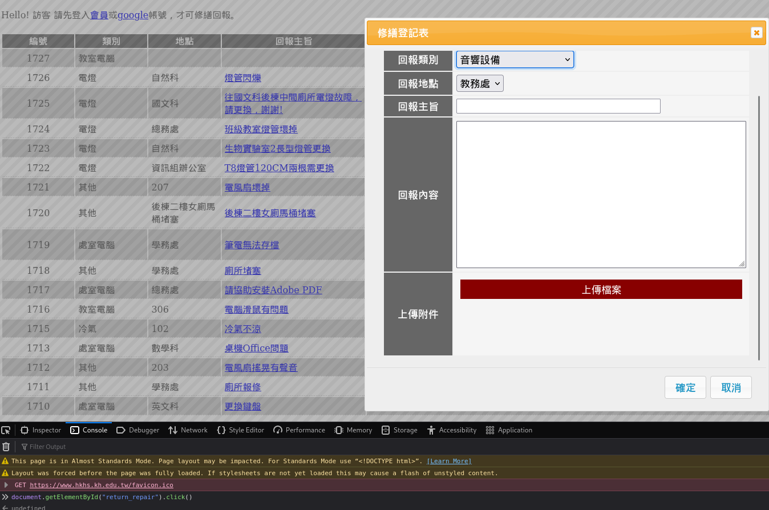Click the 回報主旨 text input field
This screenshot has width=769, height=510.
pos(558,106)
